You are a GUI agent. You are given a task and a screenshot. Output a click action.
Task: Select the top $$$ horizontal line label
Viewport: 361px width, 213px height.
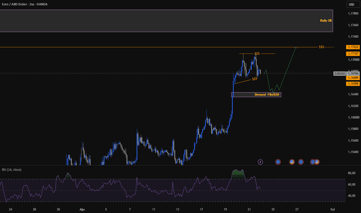click(321, 47)
